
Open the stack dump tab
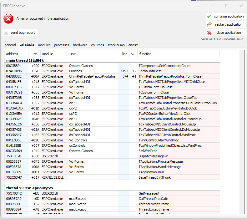[116, 45]
